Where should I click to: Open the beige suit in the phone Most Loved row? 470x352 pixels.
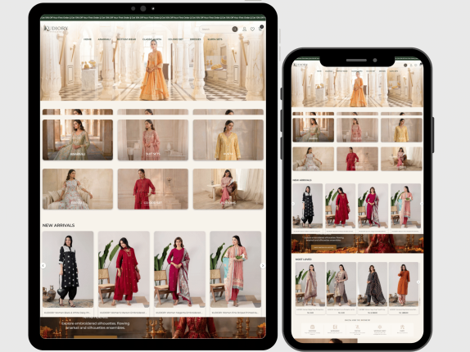pos(310,287)
